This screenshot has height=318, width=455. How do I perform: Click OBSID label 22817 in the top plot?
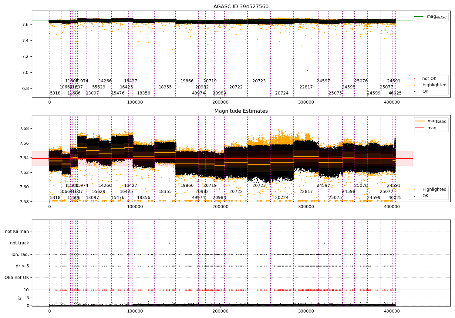pos(306,87)
